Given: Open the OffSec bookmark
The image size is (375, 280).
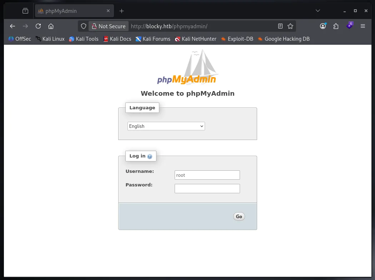Looking at the screenshot, I should tap(20, 39).
